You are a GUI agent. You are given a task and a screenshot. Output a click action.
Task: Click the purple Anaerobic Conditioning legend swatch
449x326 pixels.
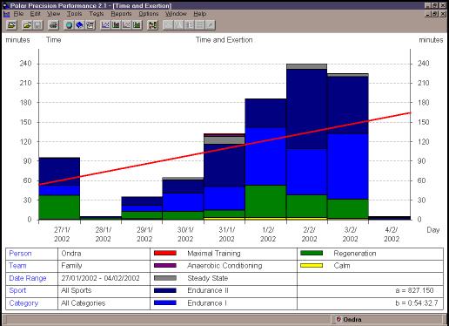pos(165,265)
